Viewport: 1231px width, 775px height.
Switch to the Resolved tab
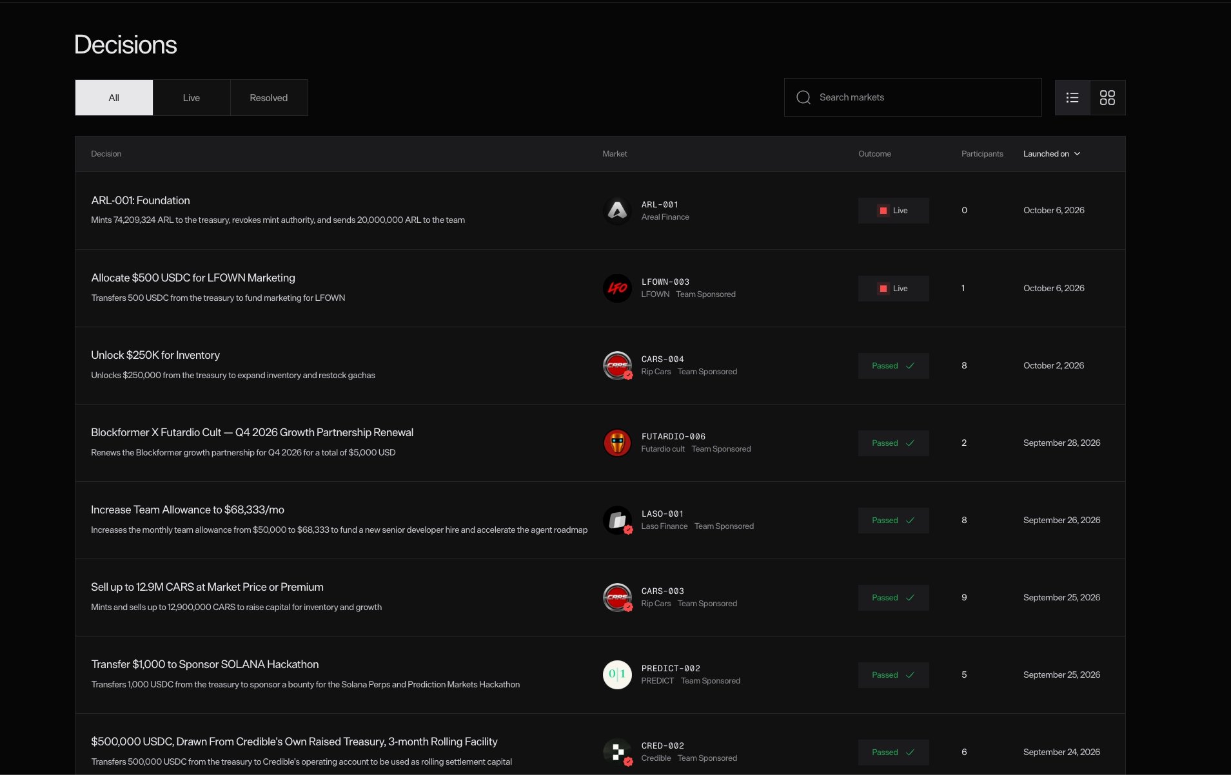[x=269, y=98]
